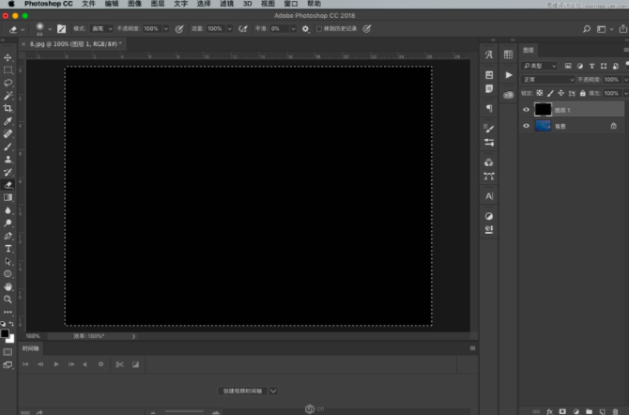Switch to the 图层 panel tab
The image size is (629, 415).
(x=529, y=50)
